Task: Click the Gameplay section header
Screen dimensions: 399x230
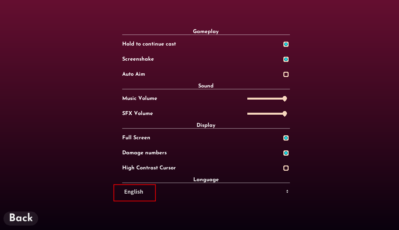Action: pyautogui.click(x=206, y=31)
